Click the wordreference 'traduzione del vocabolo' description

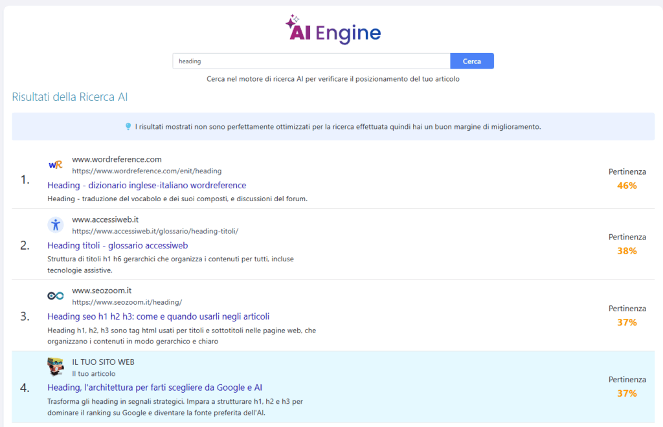pyautogui.click(x=177, y=199)
